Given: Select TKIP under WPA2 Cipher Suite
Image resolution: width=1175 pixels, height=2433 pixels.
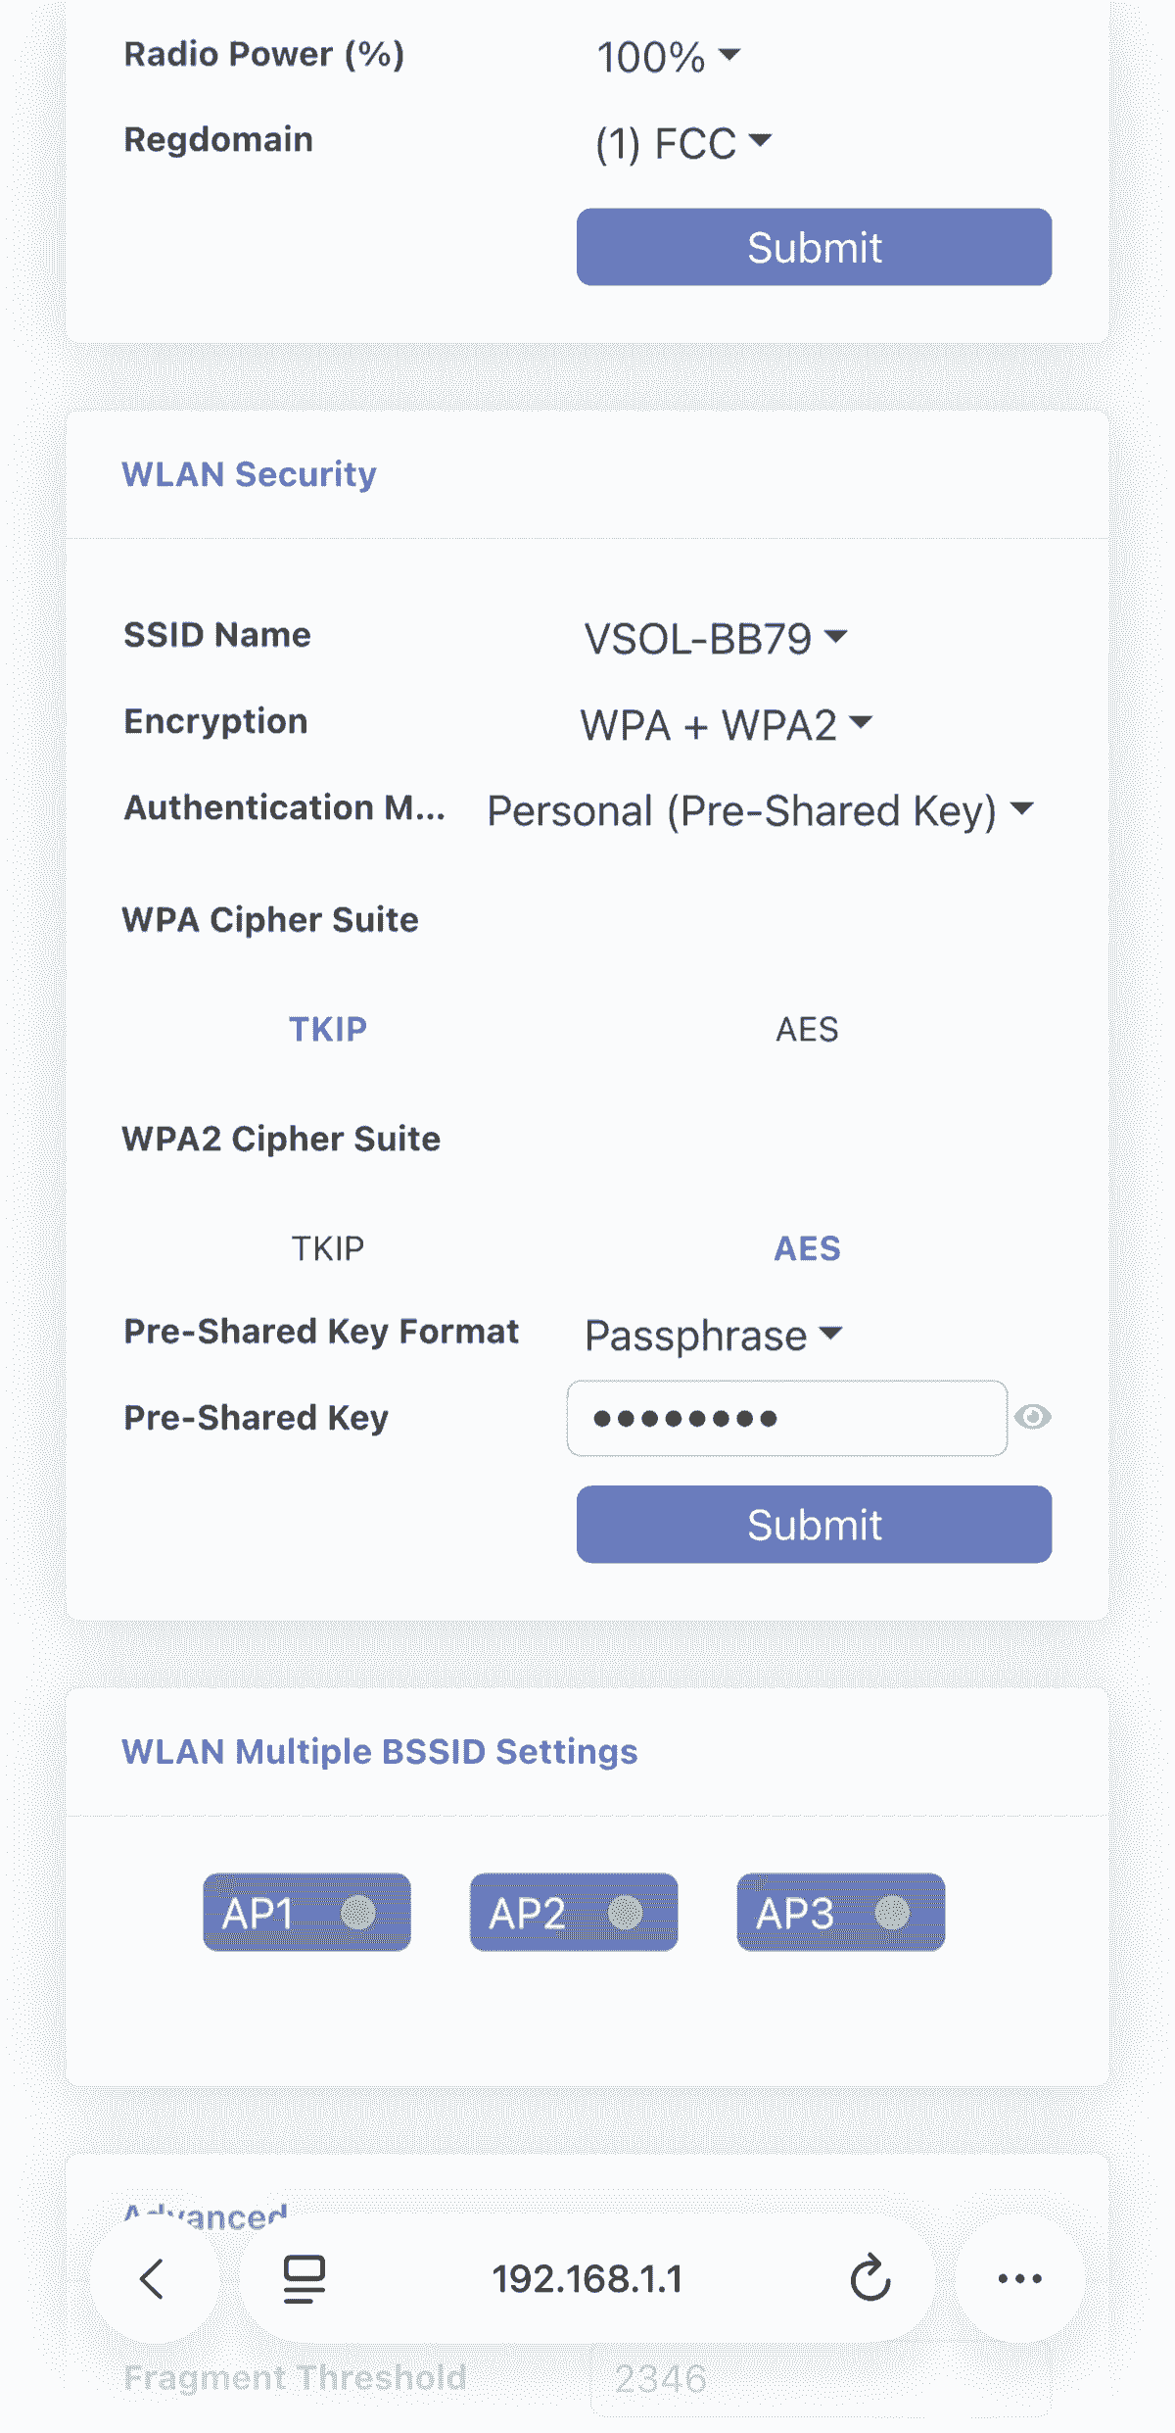Looking at the screenshot, I should (x=328, y=1249).
